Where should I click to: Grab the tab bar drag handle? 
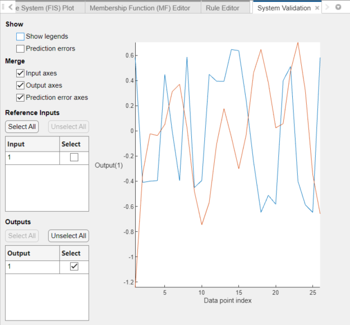(3, 7)
